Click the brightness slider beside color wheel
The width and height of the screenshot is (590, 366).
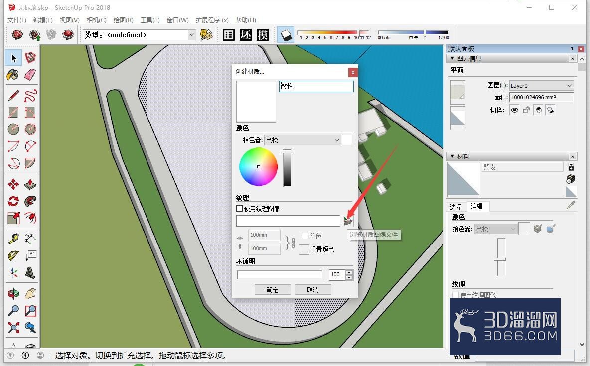[287, 168]
